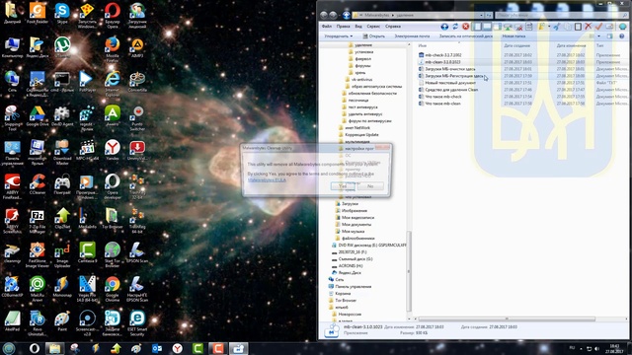Open Mozilla Firefox from the desktop
This screenshot has width=632, height=355.
point(113,49)
